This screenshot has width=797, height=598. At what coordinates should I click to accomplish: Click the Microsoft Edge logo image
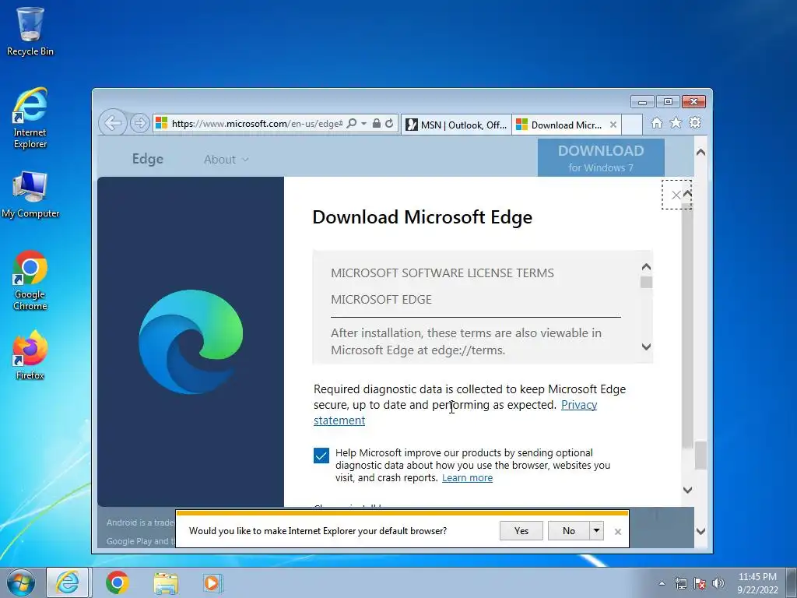click(191, 342)
